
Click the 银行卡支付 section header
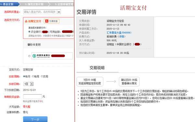(34, 45)
